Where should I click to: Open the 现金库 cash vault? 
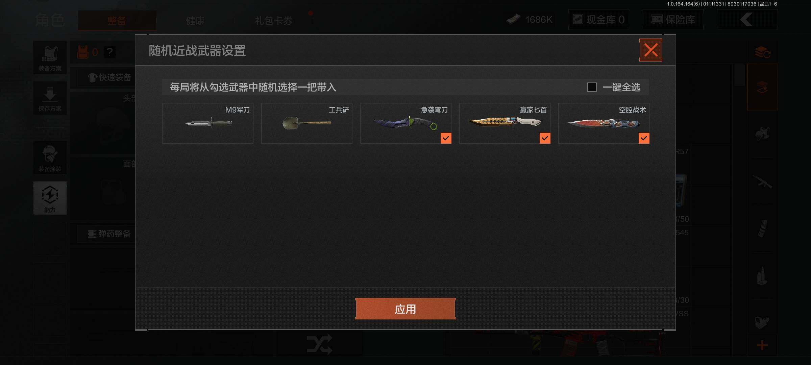click(x=598, y=20)
